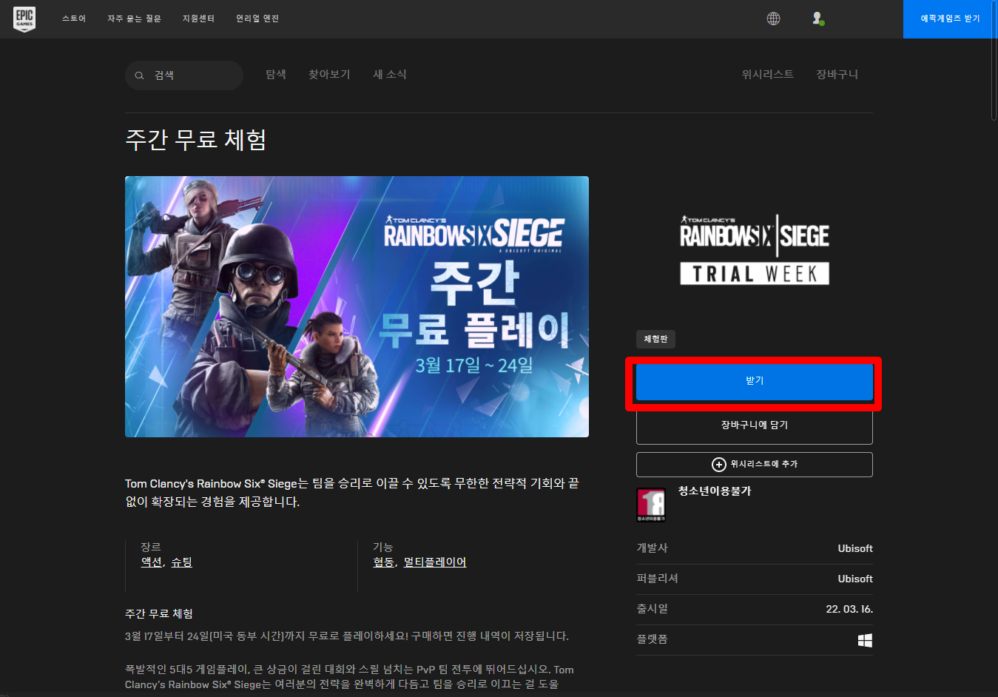Open the 위시리스트 link
Screen dimensions: 998x697
pos(768,75)
